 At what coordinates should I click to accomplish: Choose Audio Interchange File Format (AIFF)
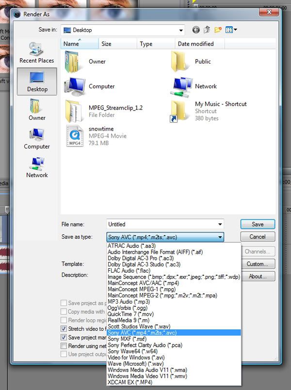coord(174,252)
